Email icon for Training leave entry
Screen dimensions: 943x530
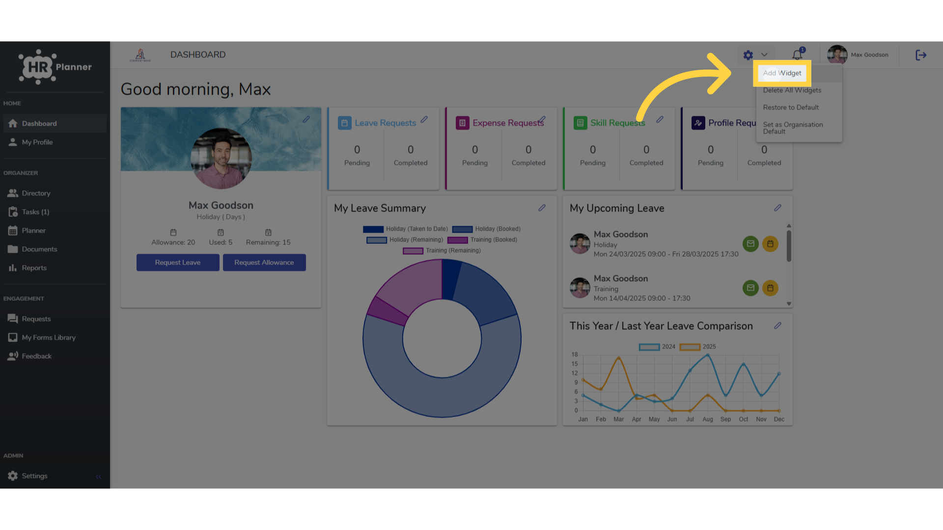tap(750, 288)
